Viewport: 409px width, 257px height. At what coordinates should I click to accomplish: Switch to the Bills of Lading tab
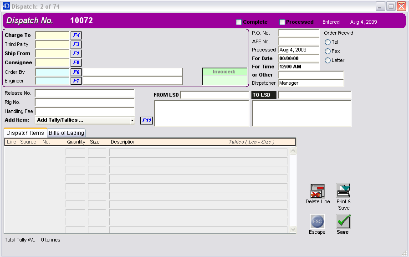(x=66, y=133)
